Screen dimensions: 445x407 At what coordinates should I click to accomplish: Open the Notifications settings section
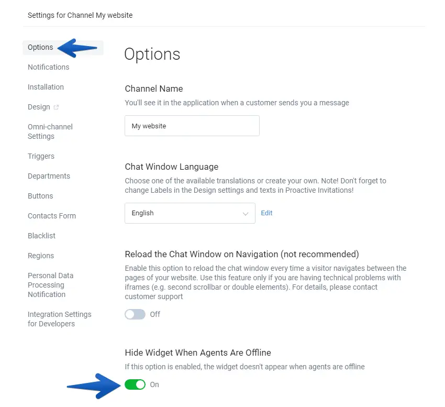(48, 67)
